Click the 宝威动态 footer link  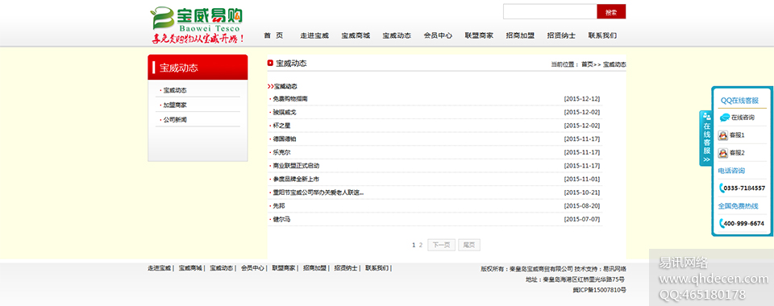point(222,268)
